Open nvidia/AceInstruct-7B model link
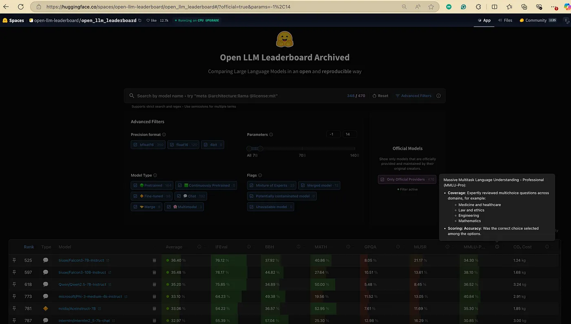Screen dimensions: 571x324 click(x=77, y=308)
